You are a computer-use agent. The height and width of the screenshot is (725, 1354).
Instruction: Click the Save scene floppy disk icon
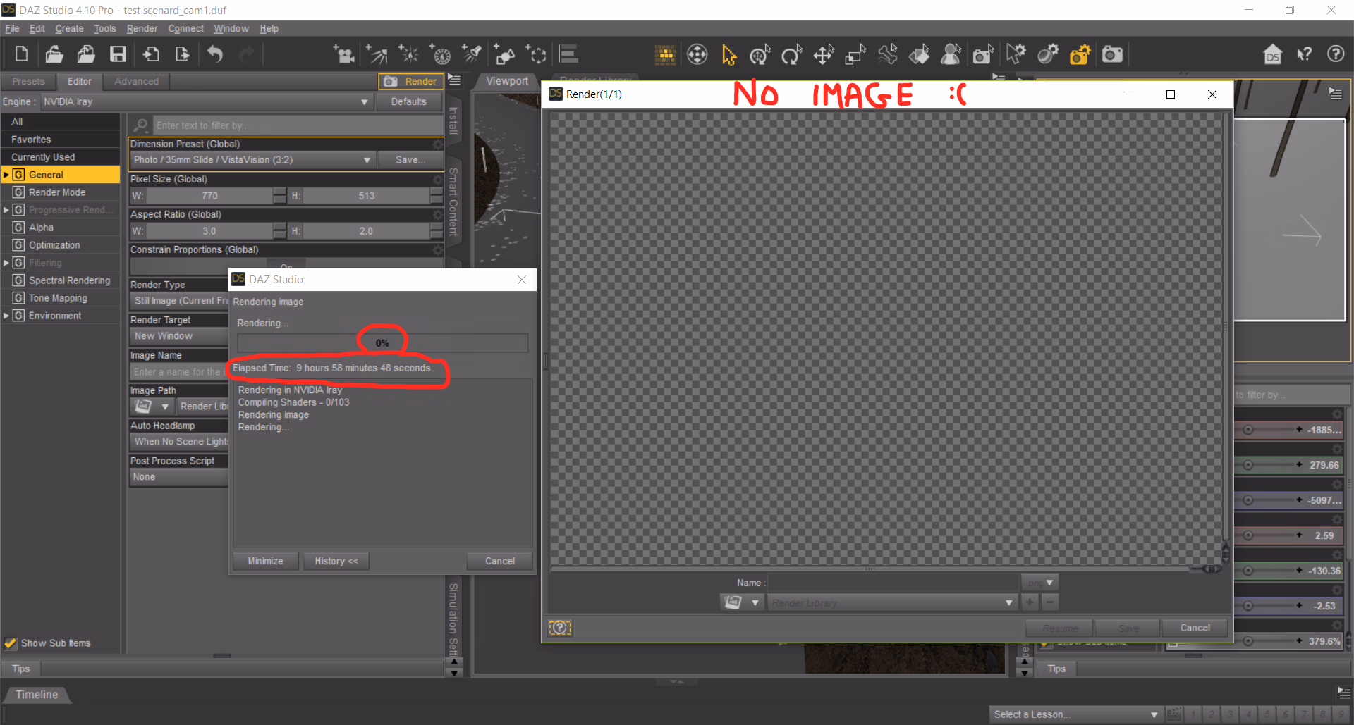click(x=118, y=54)
